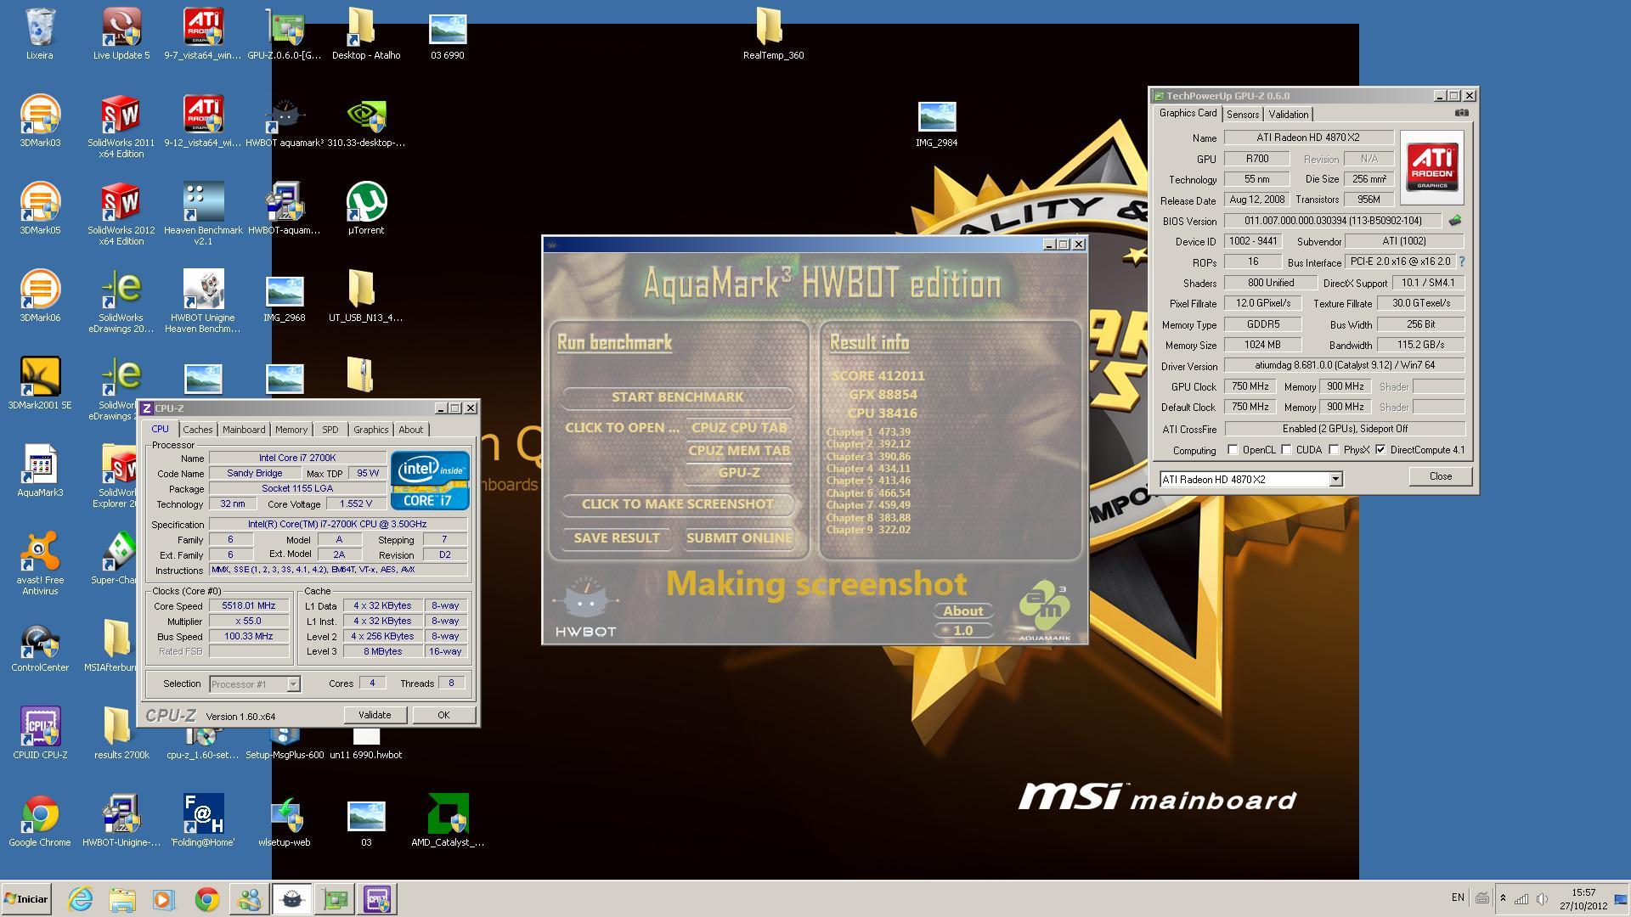
Task: Click the About button in AquaMark3
Action: tap(963, 611)
